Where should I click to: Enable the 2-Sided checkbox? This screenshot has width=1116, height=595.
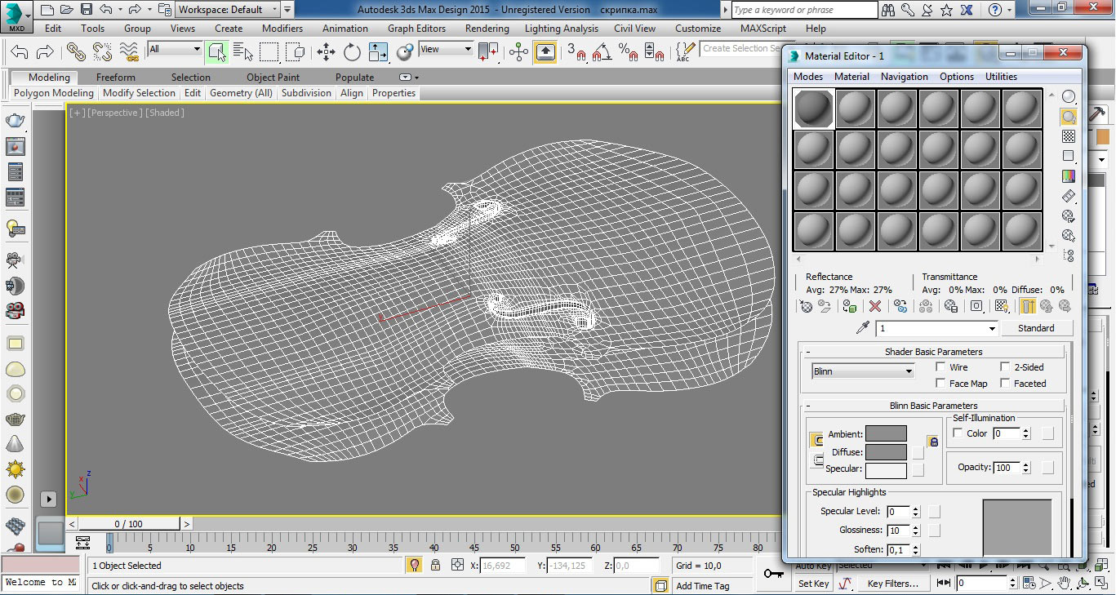1006,367
